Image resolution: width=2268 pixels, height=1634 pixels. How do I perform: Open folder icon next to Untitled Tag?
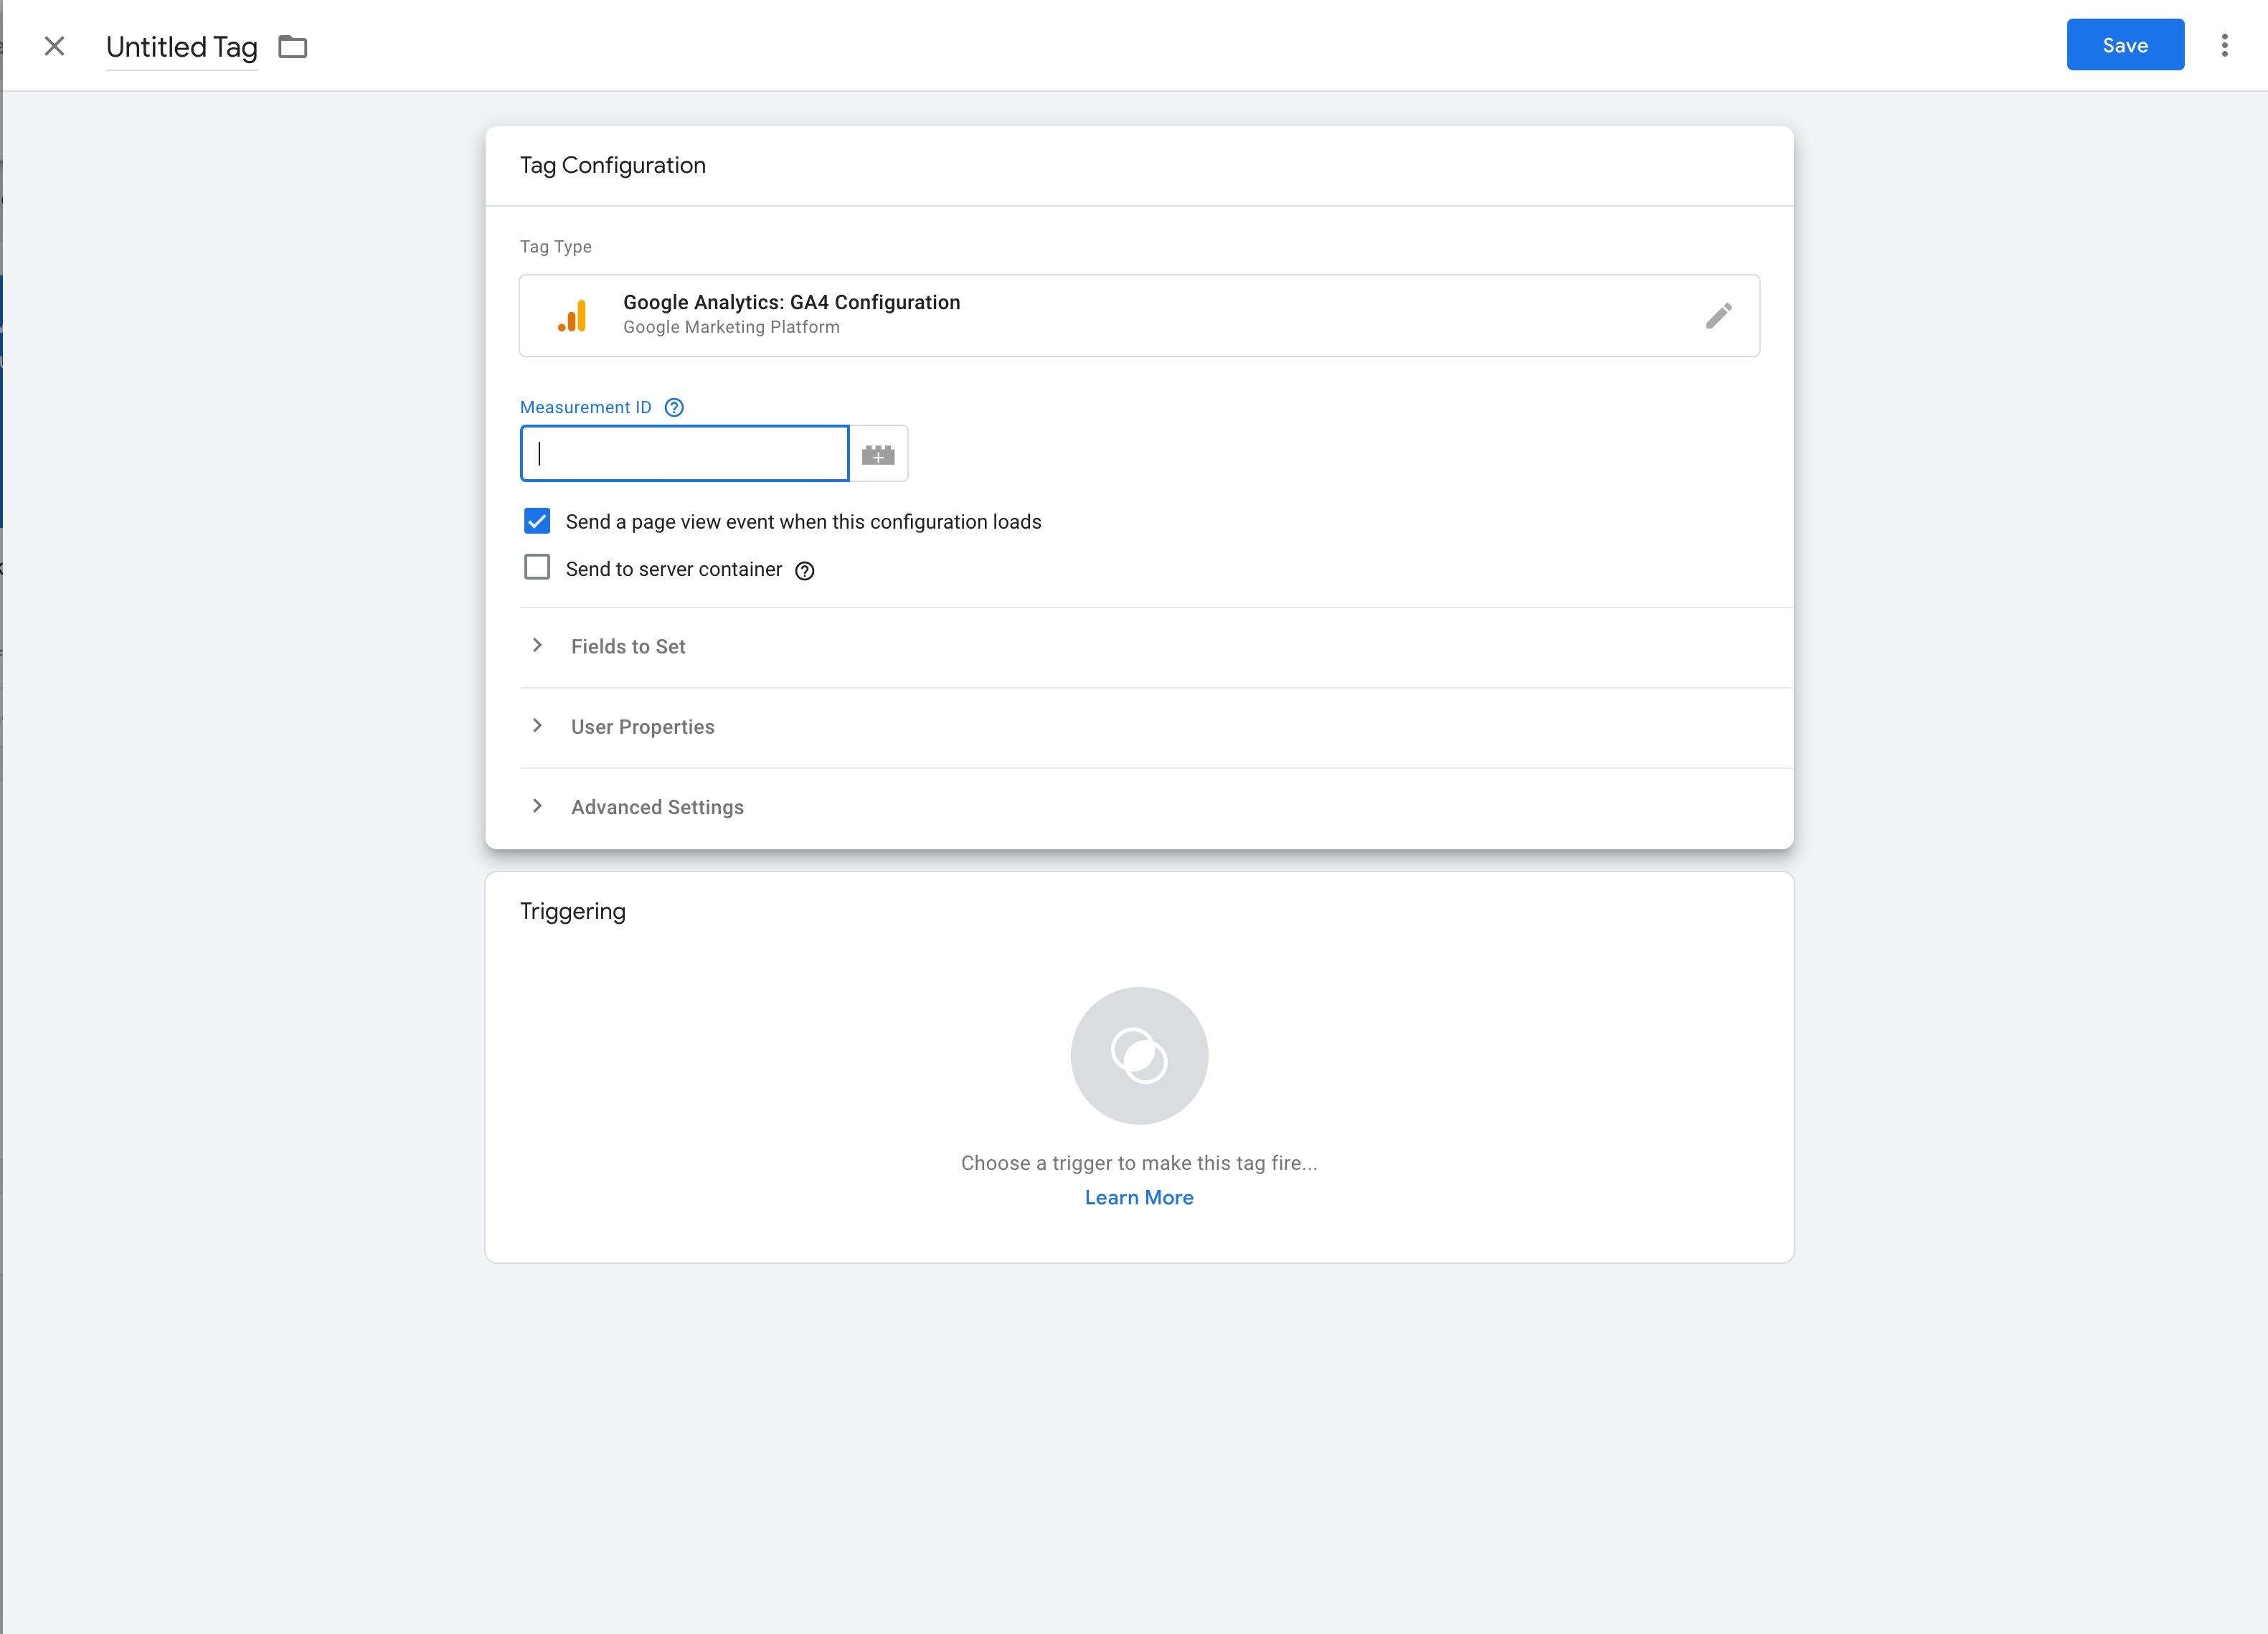click(x=292, y=47)
